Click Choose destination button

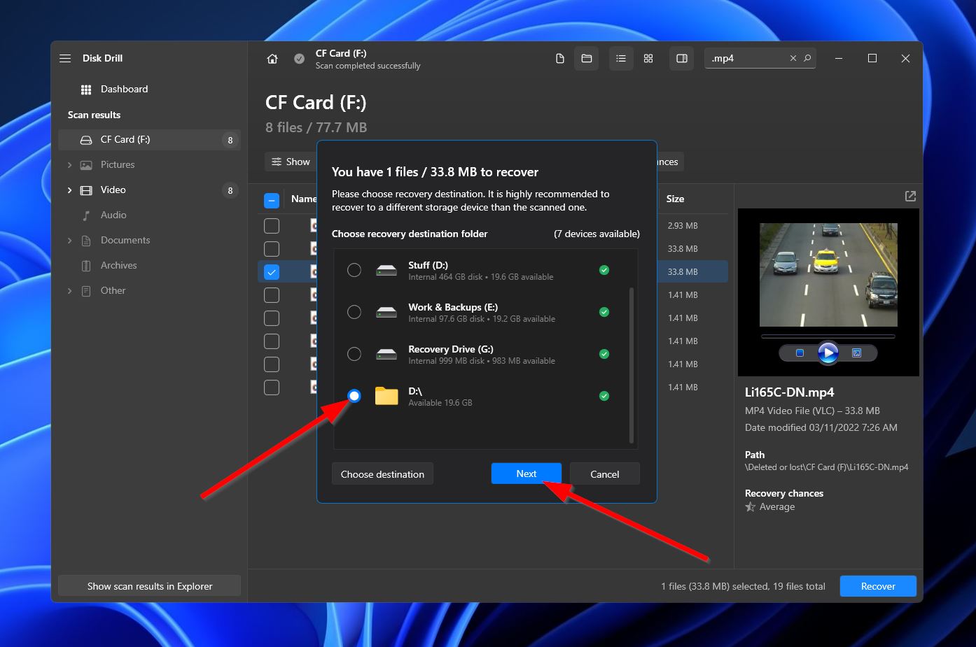point(382,474)
